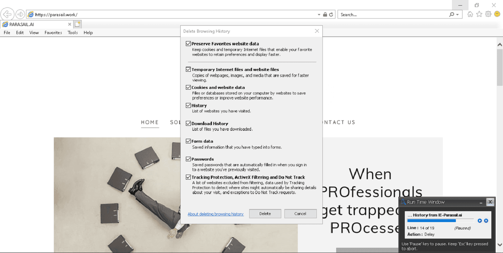
Task: Uncheck Preserve Favorites website data
Action: coord(188,44)
